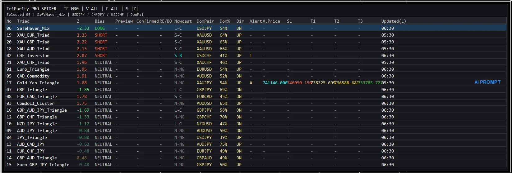Select the XAU_EUR_Triad row
The height and width of the screenshot is (173, 512).
point(33,35)
